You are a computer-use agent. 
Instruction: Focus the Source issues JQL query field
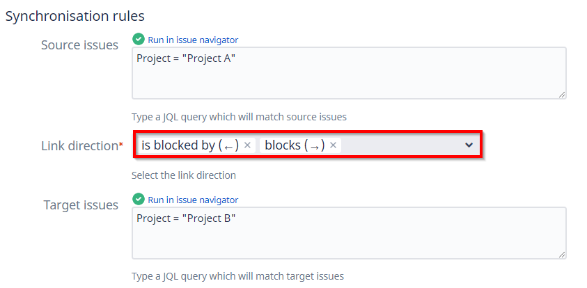(348, 73)
